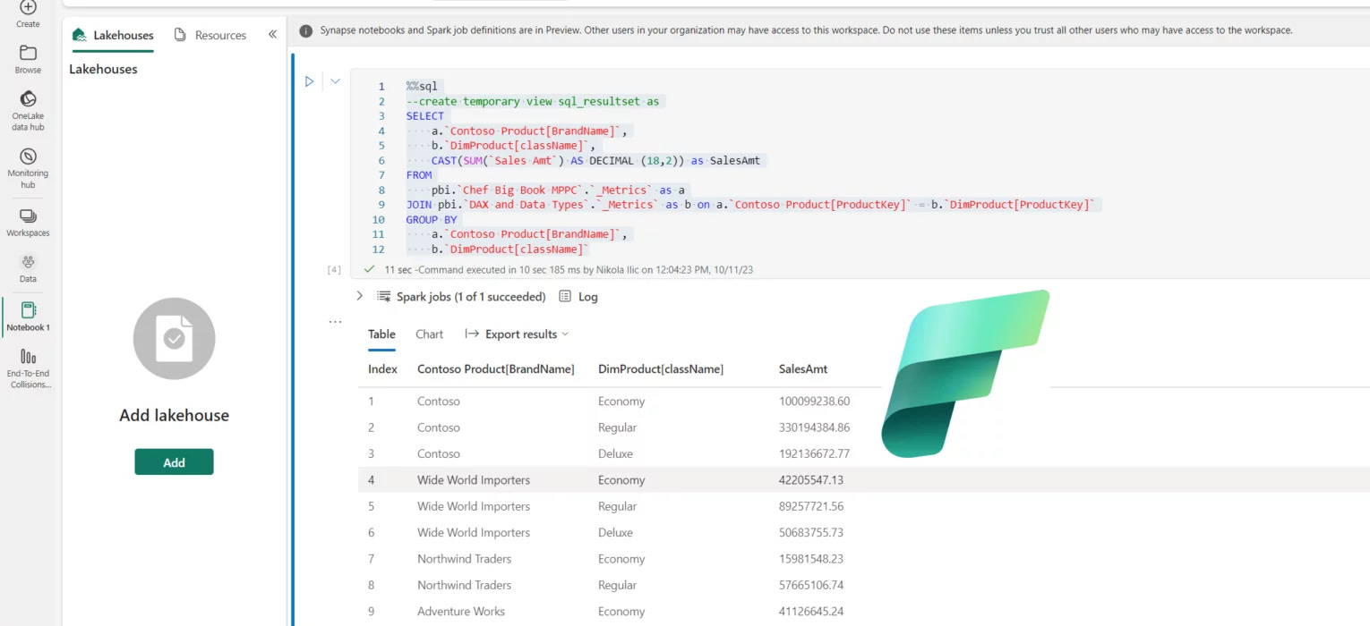Click the Deluxe cell in row 3
This screenshot has height=626, width=1370.
(615, 453)
